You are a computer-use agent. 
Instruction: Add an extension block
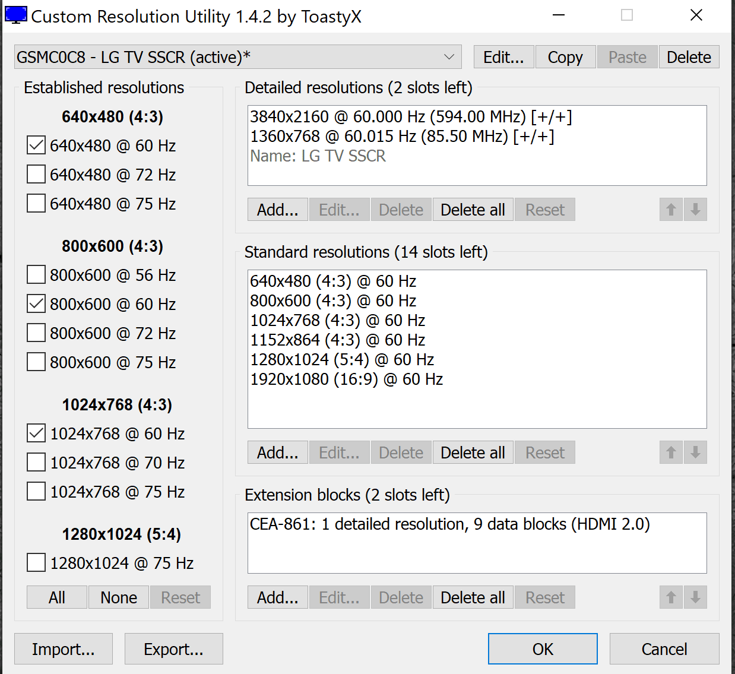tap(278, 597)
